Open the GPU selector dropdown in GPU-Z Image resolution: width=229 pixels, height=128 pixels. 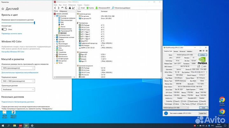(x=176, y=108)
